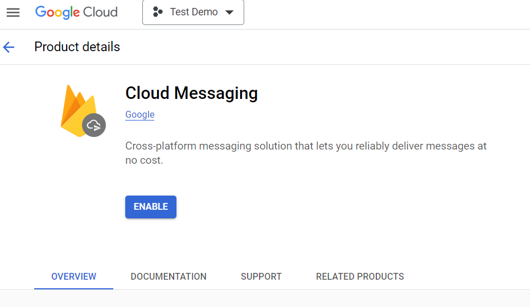Click the Cross-platform messaging description line
This screenshot has height=307, width=530.
[306, 146]
